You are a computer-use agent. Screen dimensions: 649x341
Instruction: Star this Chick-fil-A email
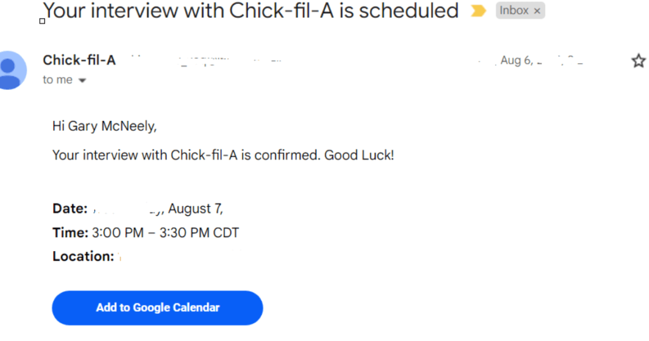coord(638,61)
